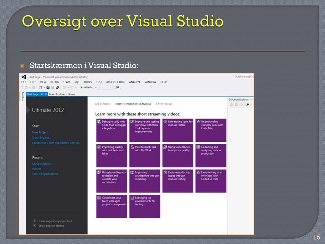Open recent project ConsoleApplication1
Viewport: 325px width, 244px height.
pos(45,174)
